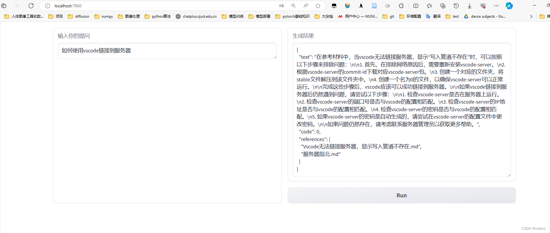Minimize the browser window

click(x=534, y=5)
